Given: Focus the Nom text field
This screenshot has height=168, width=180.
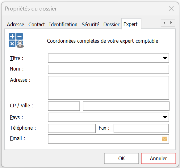Looking at the screenshot, I should pos(108,69).
